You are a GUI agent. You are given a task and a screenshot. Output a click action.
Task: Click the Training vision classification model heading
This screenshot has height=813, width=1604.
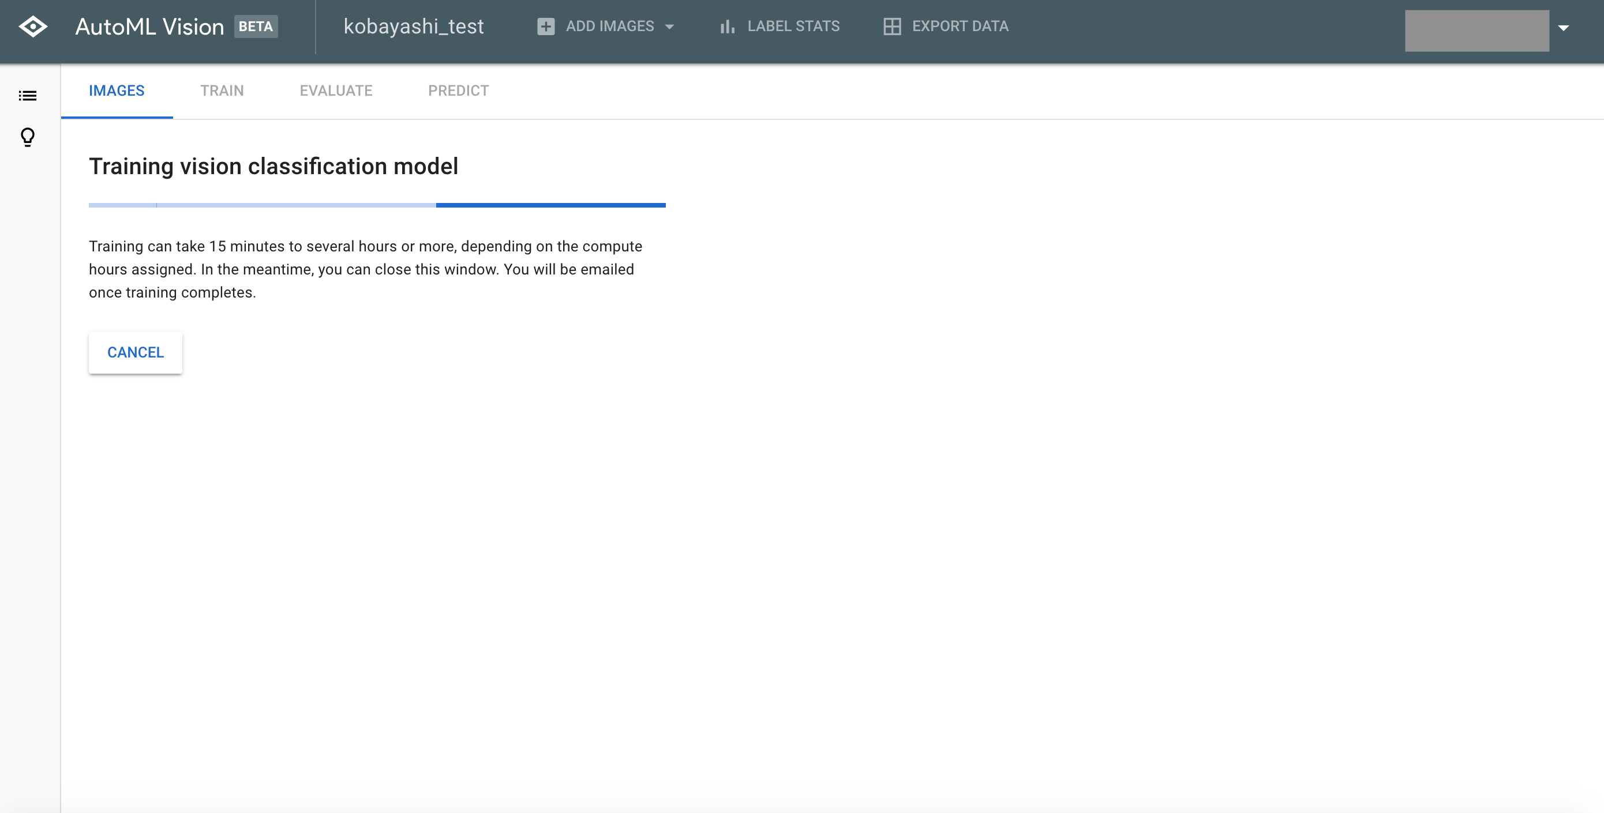click(273, 167)
